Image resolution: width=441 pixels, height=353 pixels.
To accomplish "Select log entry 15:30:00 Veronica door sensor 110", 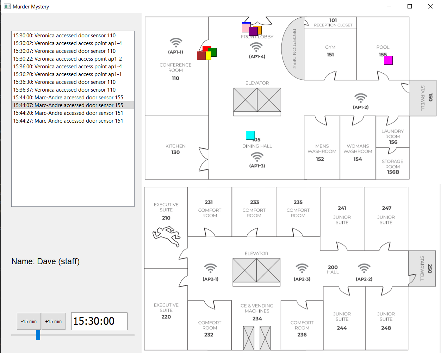I will tap(73, 36).
